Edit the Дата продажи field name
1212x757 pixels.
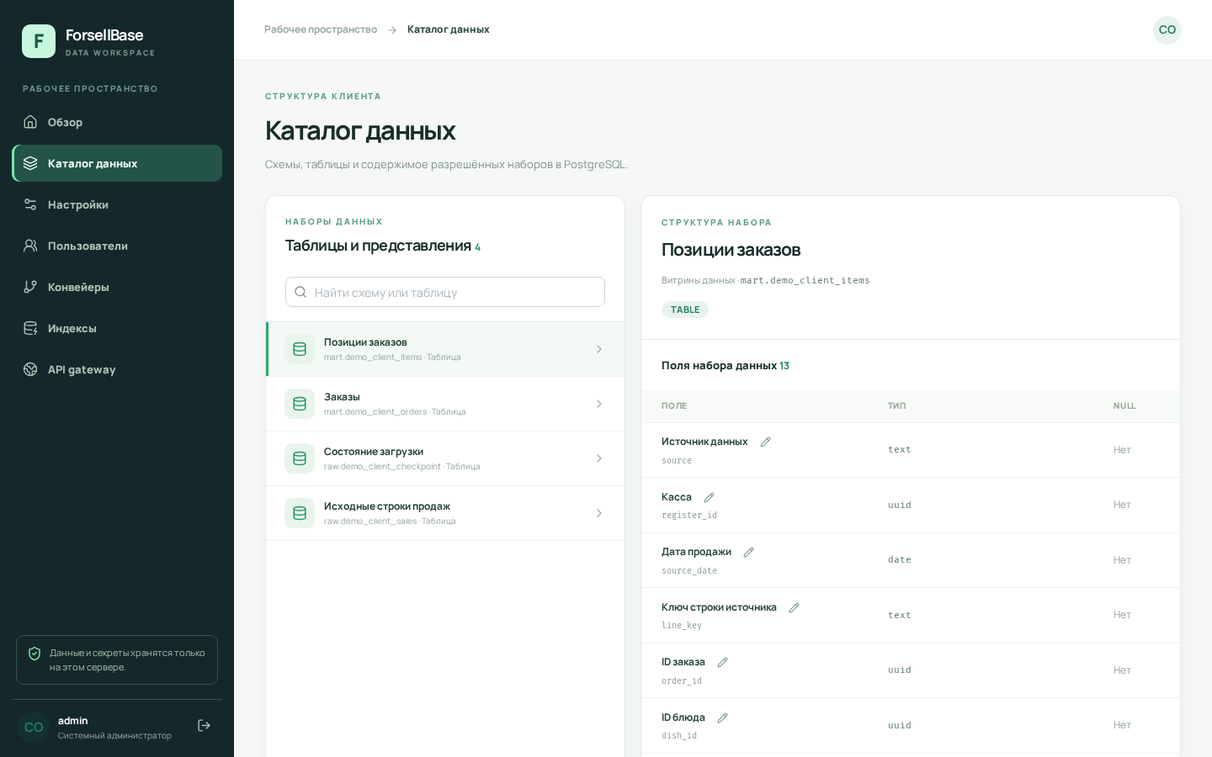click(x=749, y=552)
